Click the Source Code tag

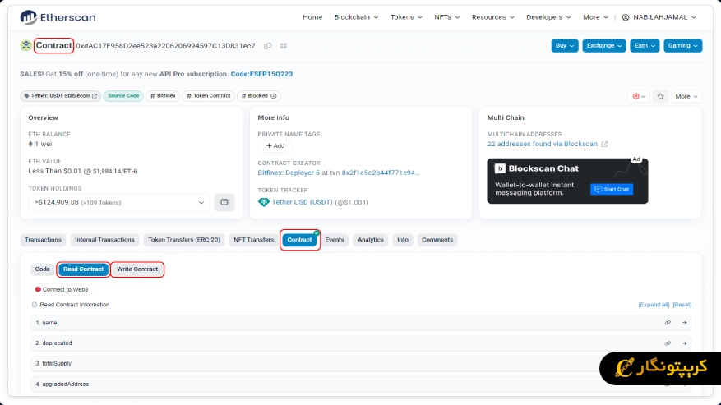[123, 96]
